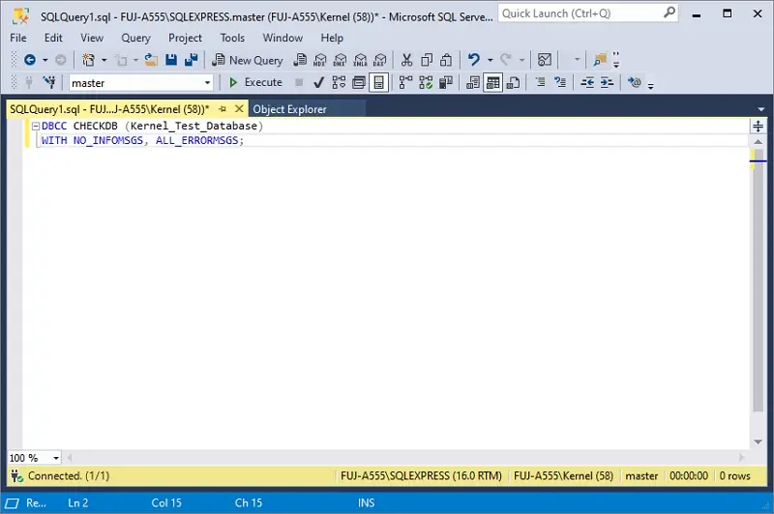774x514 pixels.
Task: Open an MDX query via its icon
Action: pyautogui.click(x=320, y=60)
